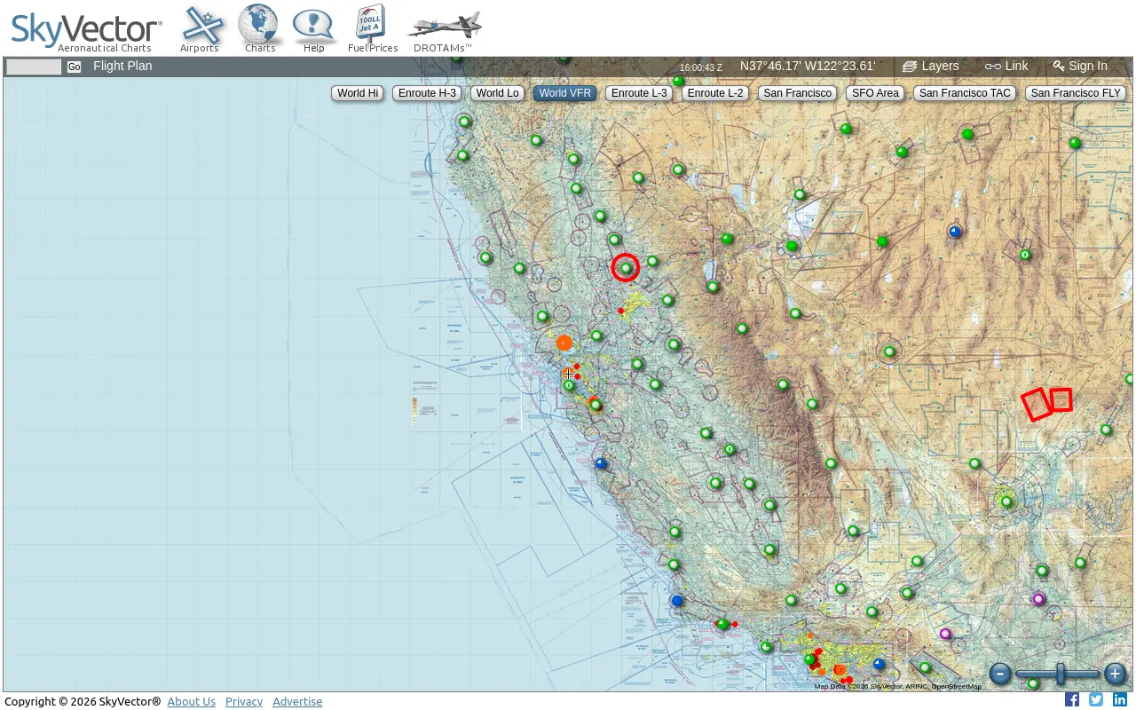Click the Go button

pyautogui.click(x=74, y=67)
